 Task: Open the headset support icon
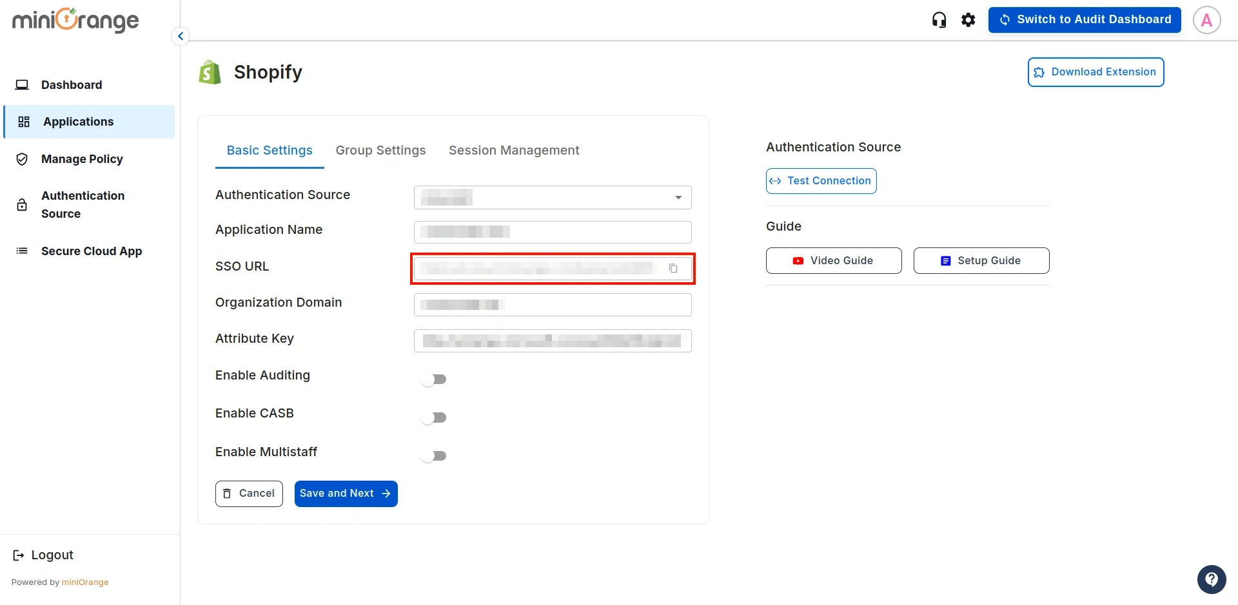[939, 19]
